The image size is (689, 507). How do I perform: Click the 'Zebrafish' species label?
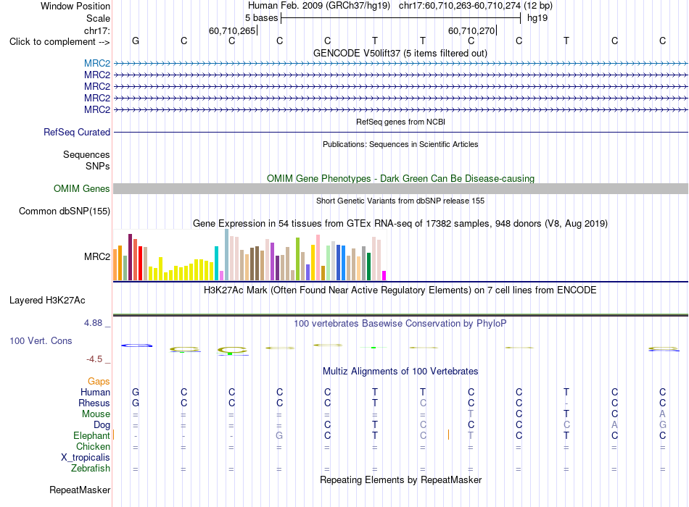[91, 469]
